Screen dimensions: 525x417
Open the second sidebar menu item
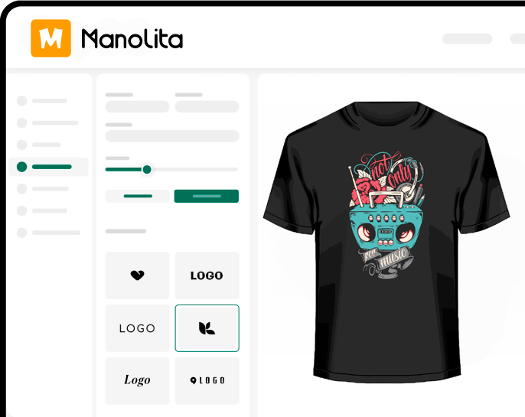point(47,123)
